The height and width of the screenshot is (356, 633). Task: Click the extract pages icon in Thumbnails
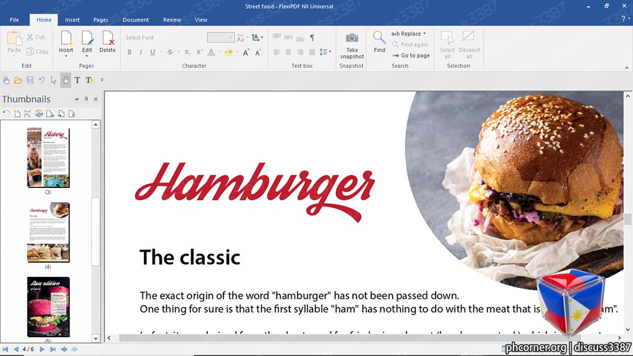[50, 114]
